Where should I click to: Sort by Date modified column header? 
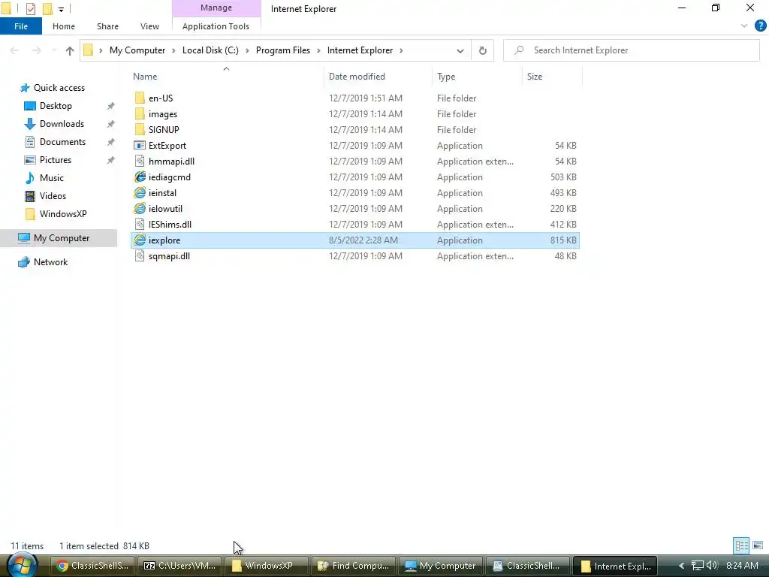[378, 76]
